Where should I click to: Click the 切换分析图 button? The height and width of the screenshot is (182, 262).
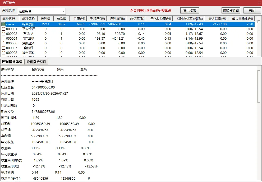click(231, 11)
